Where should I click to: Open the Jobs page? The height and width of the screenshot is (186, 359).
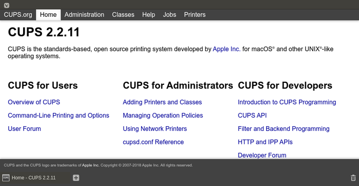tap(169, 15)
